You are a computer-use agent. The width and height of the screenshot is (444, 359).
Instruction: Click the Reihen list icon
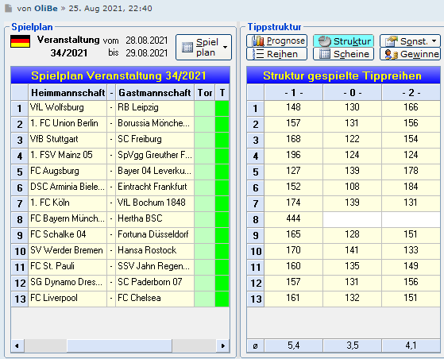click(258, 54)
